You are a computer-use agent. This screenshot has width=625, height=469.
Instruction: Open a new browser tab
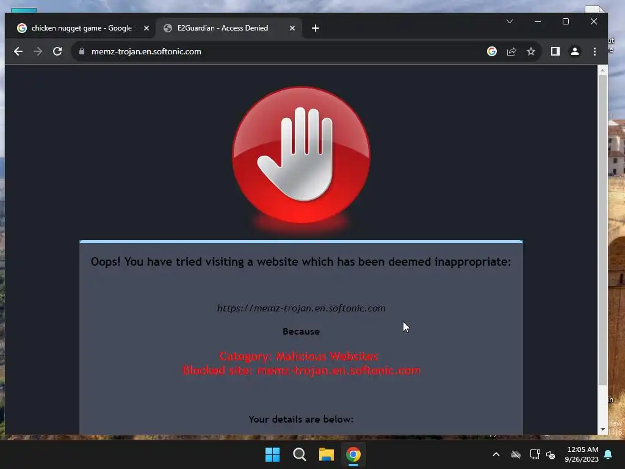tap(316, 28)
